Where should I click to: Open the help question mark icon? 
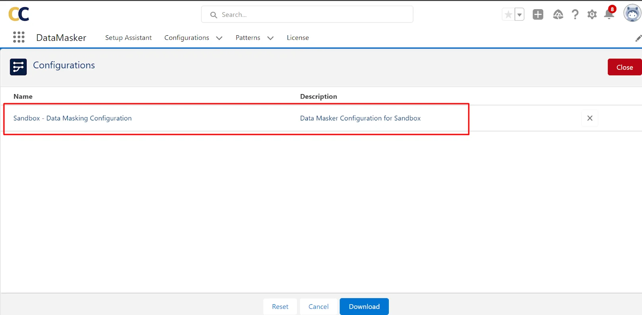(x=575, y=14)
